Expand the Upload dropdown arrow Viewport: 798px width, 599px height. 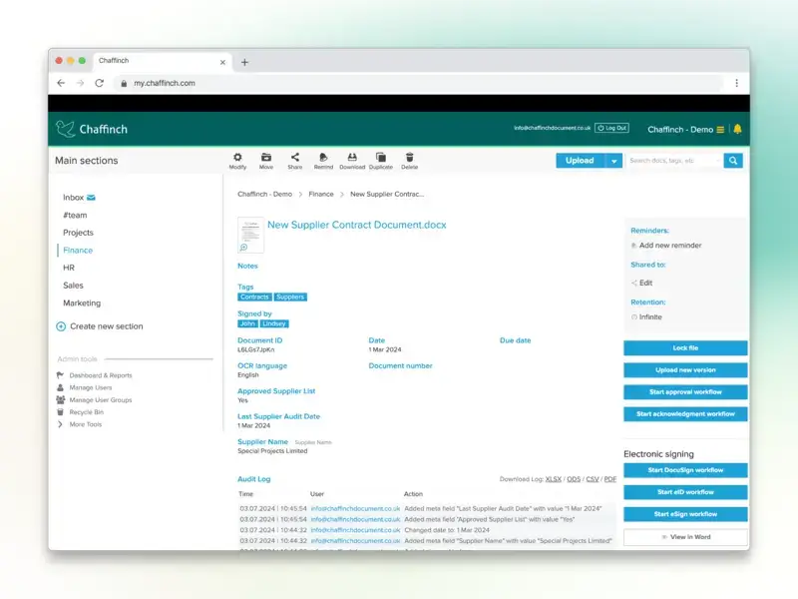click(613, 161)
